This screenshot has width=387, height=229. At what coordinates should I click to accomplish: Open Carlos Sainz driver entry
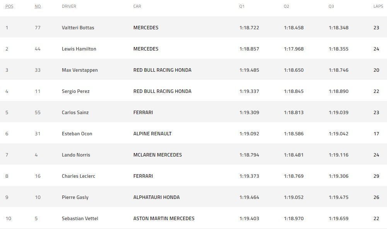pyautogui.click(x=75, y=113)
